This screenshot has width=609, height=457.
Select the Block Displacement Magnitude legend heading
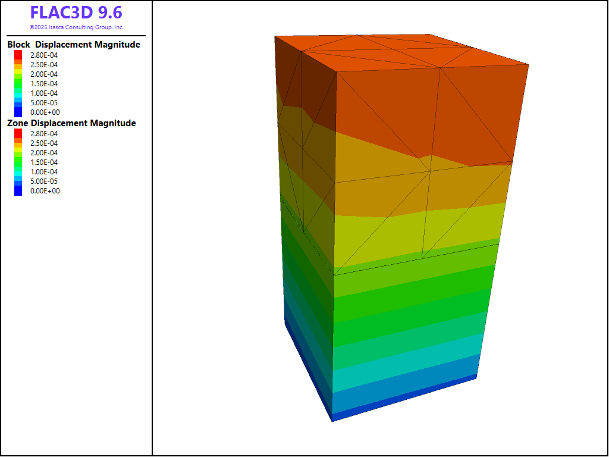pyautogui.click(x=74, y=45)
